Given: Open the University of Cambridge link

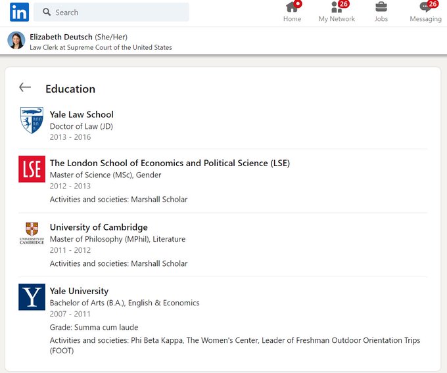Looking at the screenshot, I should (x=99, y=227).
